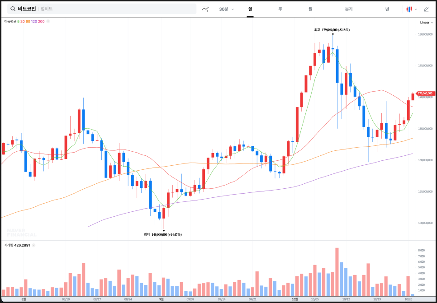
Task: Remove the 거래량 volume indicator
Action: [x=34, y=245]
